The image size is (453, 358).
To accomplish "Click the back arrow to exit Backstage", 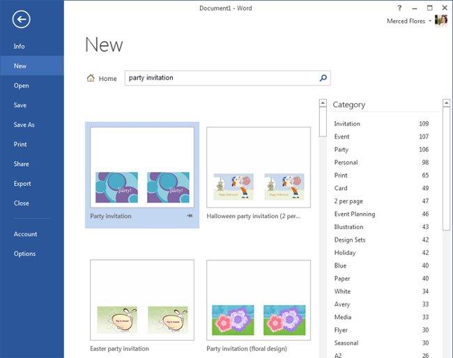I will coord(21,20).
